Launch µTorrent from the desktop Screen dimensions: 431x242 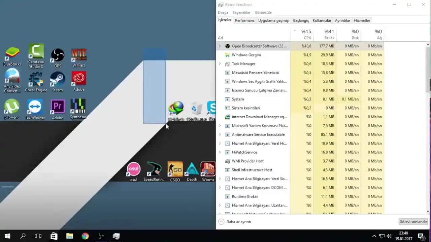[12, 106]
